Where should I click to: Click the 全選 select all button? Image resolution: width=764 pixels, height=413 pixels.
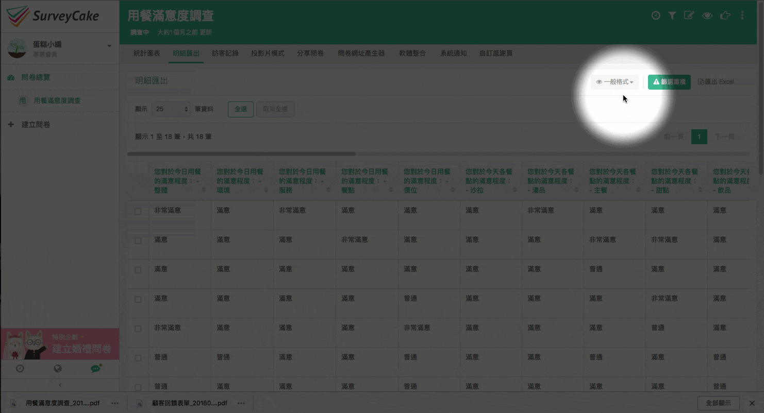pyautogui.click(x=241, y=109)
